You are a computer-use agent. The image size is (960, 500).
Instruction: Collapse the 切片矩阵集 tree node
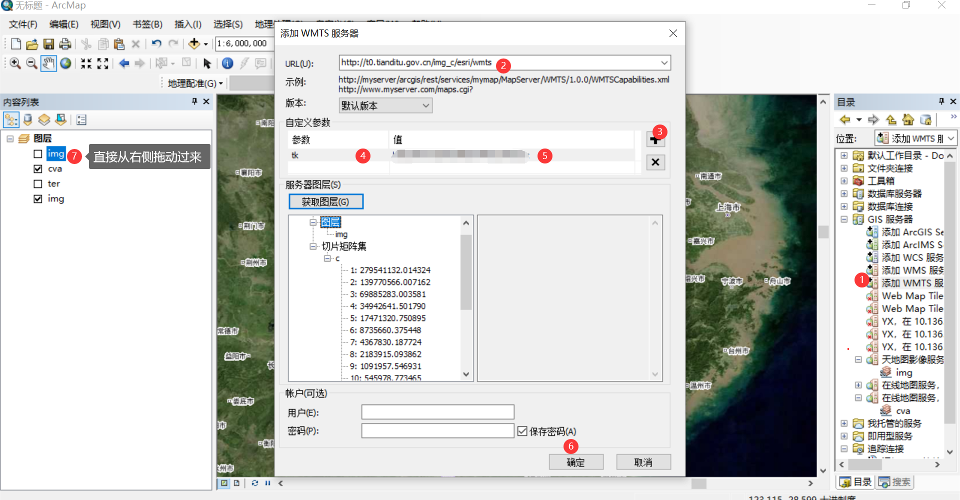click(313, 246)
